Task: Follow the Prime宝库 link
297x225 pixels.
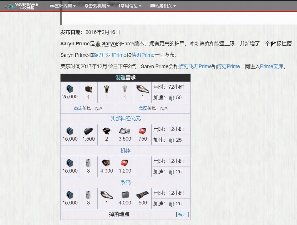Action: point(272,66)
